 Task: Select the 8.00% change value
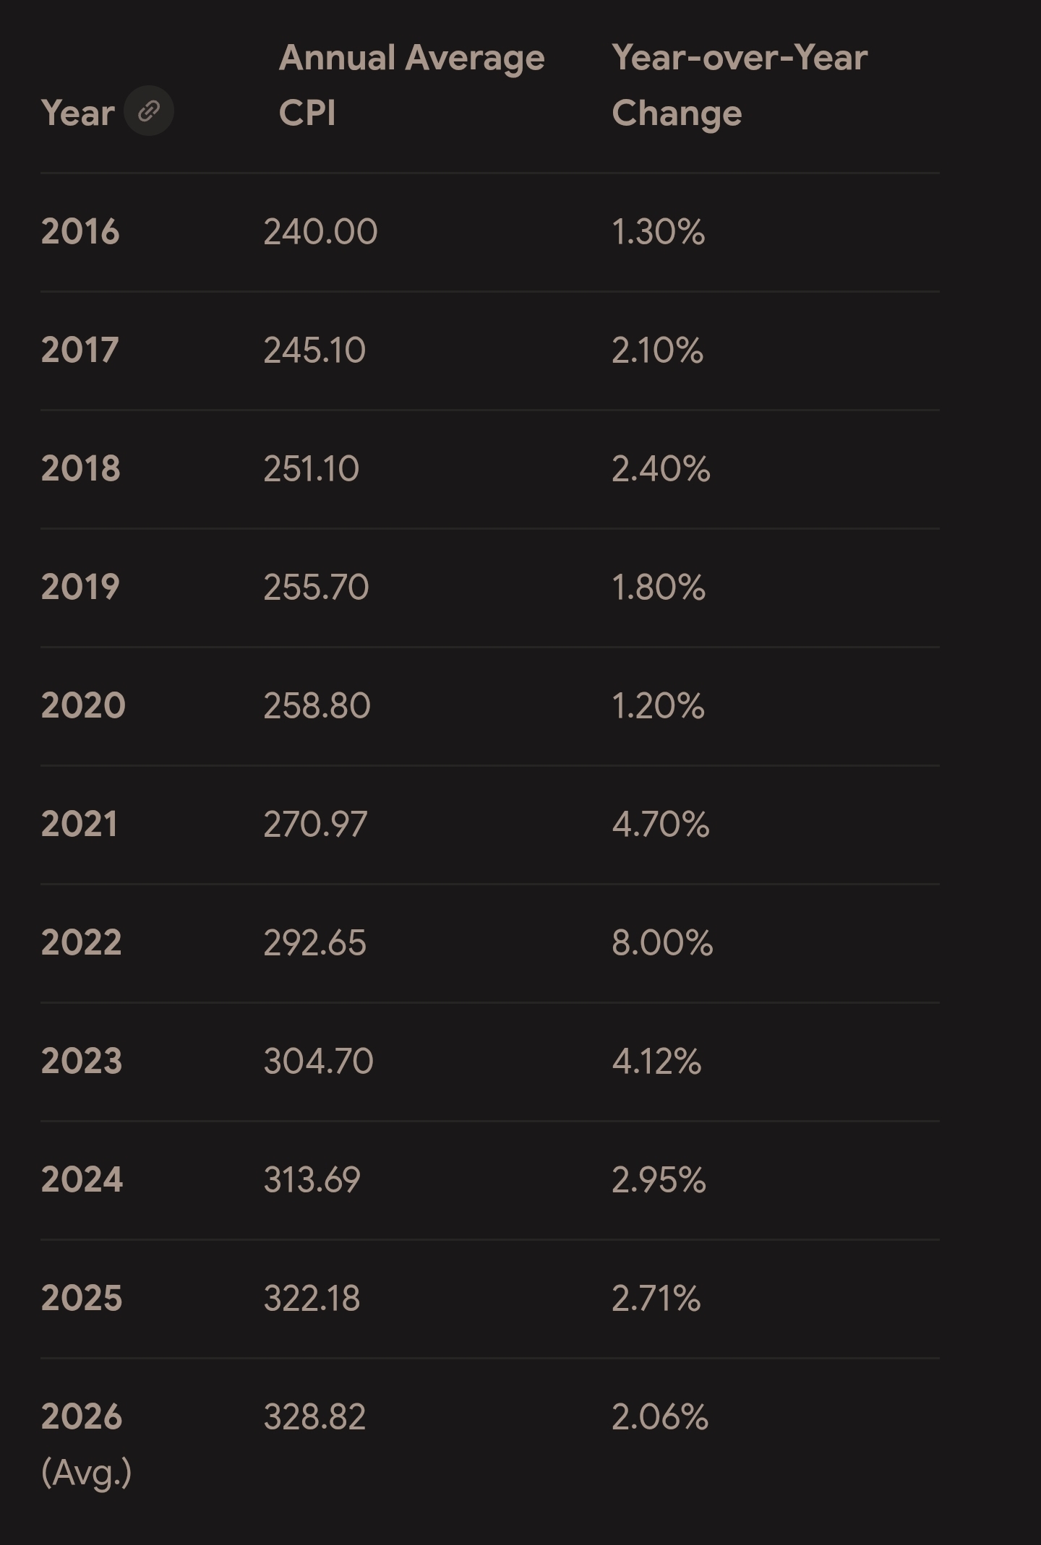coord(662,943)
